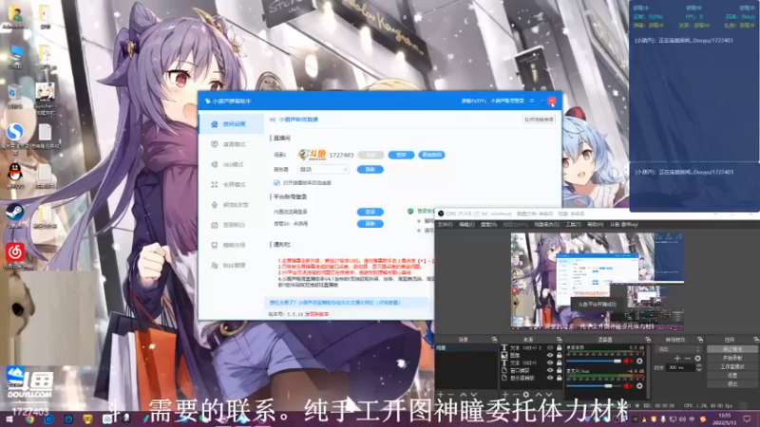Click the 300 ms duration field

[x=680, y=367]
